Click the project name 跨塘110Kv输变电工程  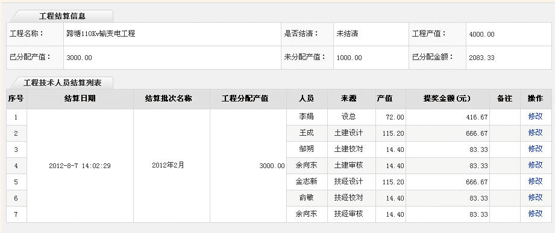pyautogui.click(x=101, y=34)
